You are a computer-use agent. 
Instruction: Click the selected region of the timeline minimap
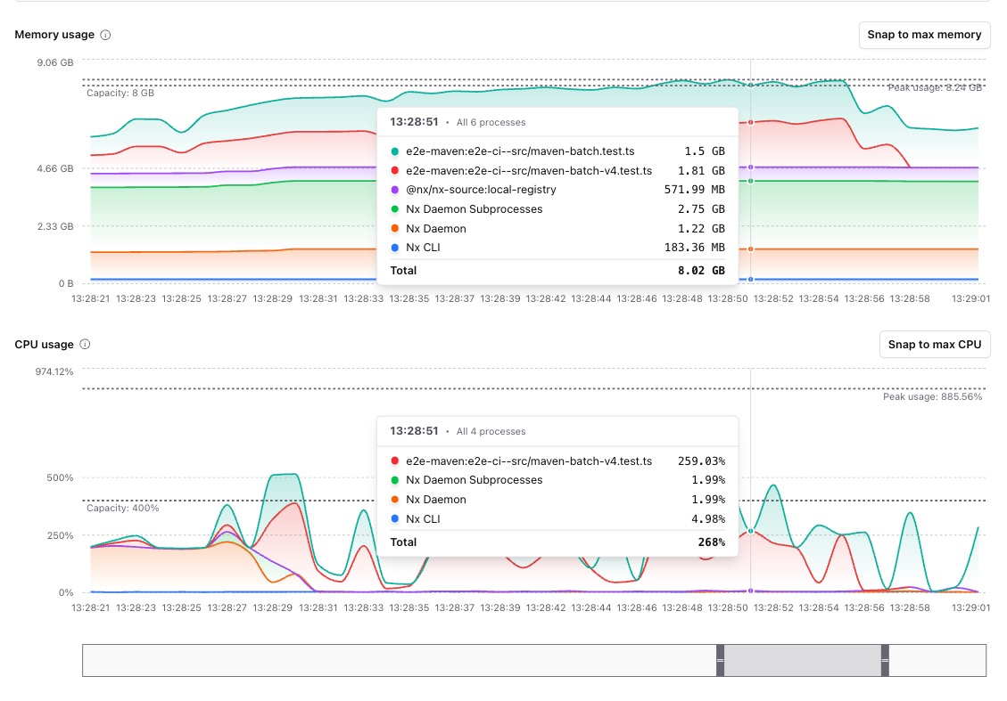pos(801,660)
